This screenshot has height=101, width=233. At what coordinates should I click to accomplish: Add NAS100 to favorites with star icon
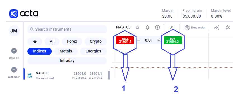click(x=137, y=27)
